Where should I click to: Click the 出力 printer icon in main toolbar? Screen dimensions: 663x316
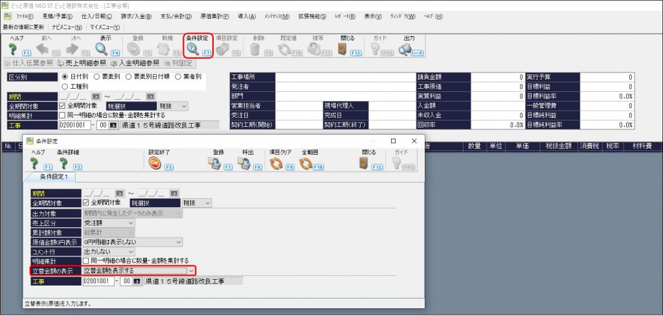coord(405,49)
